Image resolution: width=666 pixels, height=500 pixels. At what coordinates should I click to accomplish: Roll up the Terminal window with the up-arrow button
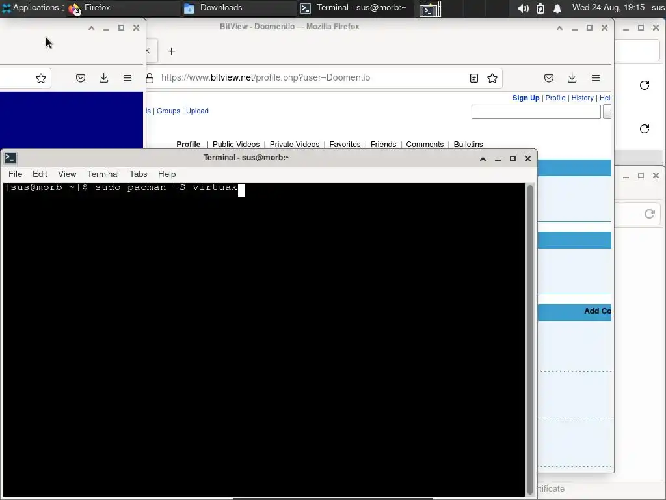(483, 159)
